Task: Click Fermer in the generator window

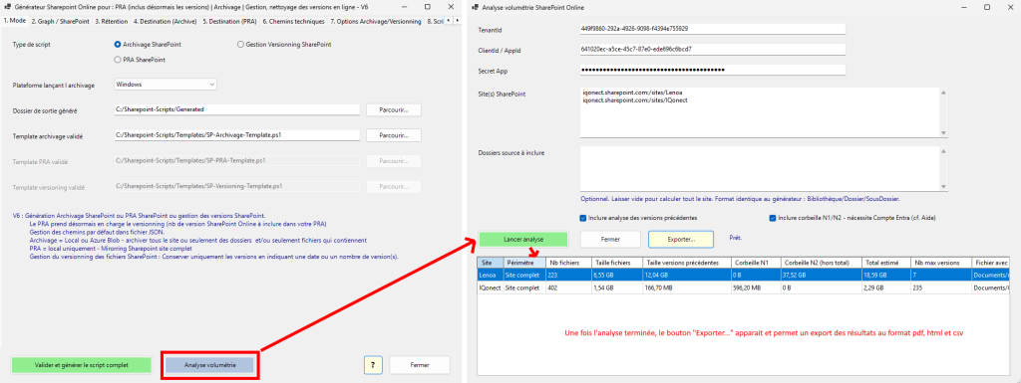Action: point(420,365)
